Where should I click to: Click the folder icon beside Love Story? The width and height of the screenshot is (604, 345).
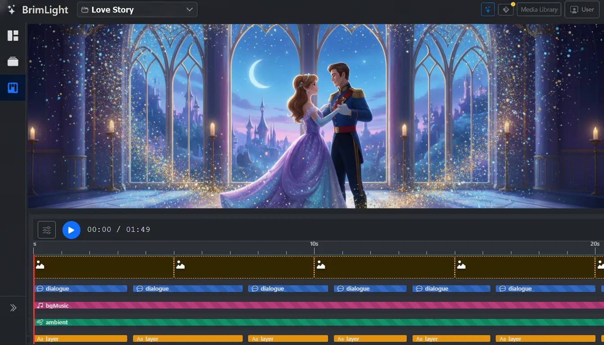pos(85,9)
